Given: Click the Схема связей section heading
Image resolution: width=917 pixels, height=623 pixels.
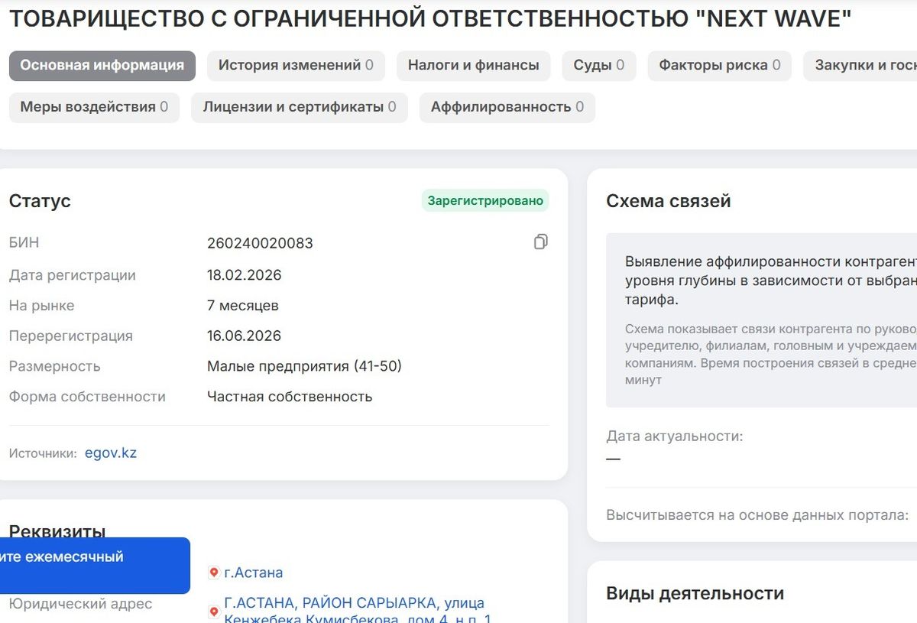Looking at the screenshot, I should pyautogui.click(x=669, y=201).
